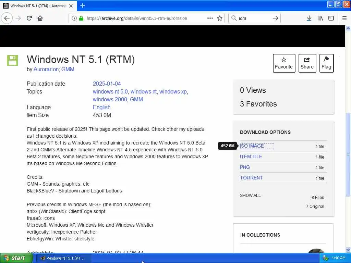Close the Windows NT 5.1 tab

[71, 6]
